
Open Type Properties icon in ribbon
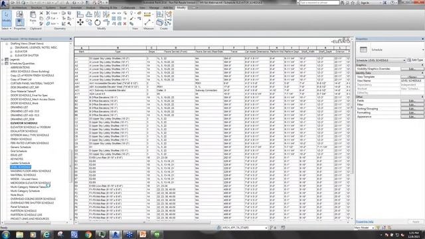click(19, 15)
